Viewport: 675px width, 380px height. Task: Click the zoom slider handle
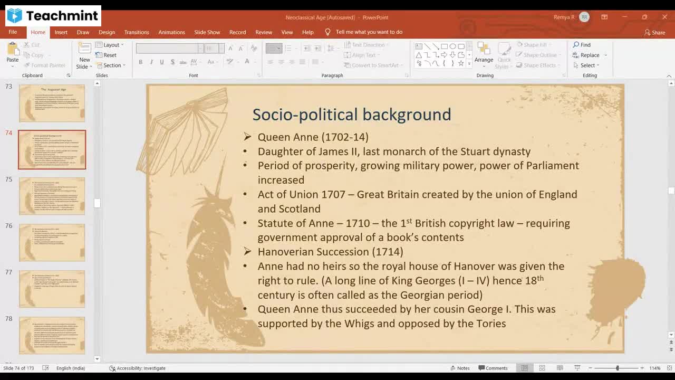tap(618, 368)
